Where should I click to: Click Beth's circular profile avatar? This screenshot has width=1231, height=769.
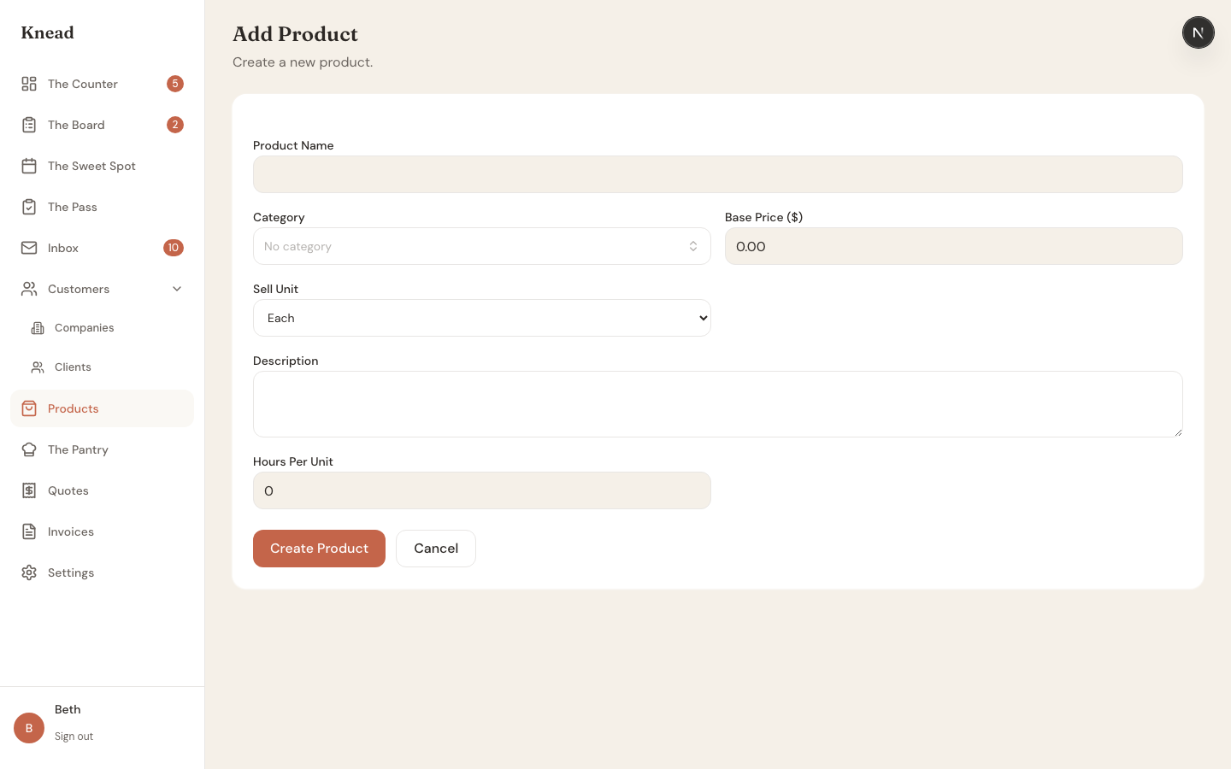(x=29, y=728)
